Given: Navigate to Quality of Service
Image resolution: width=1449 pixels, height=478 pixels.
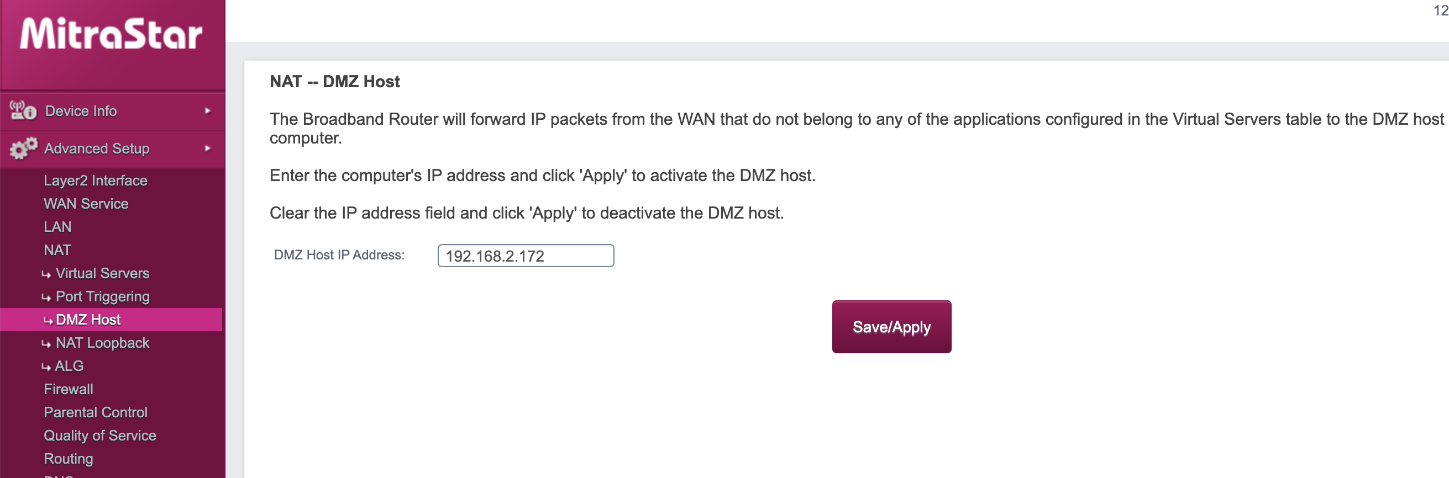Looking at the screenshot, I should (100, 435).
